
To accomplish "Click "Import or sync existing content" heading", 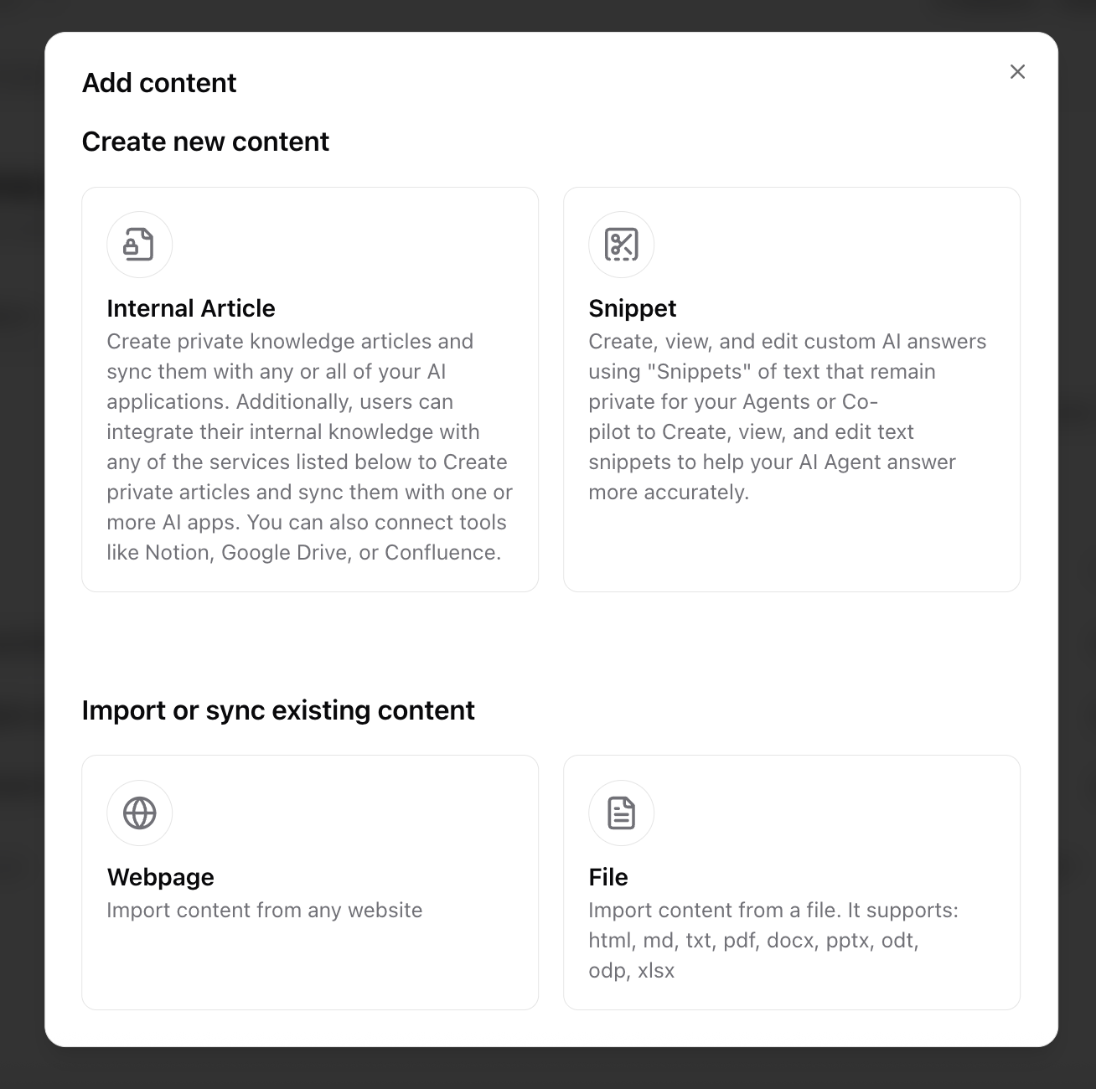I will [x=278, y=710].
